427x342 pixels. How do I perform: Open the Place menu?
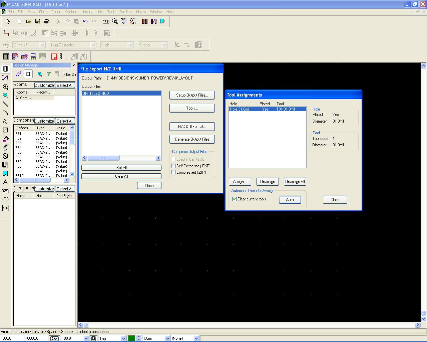tap(43, 12)
